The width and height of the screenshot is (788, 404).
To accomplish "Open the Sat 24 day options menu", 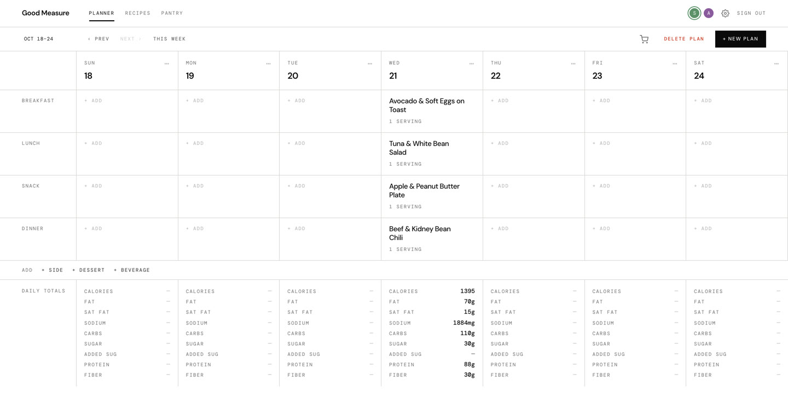I will coord(777,64).
